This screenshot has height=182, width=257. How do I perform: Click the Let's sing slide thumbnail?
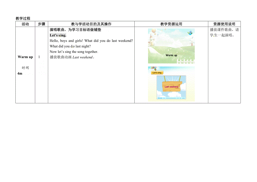coord(171,84)
